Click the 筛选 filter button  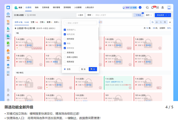[x=138, y=15]
